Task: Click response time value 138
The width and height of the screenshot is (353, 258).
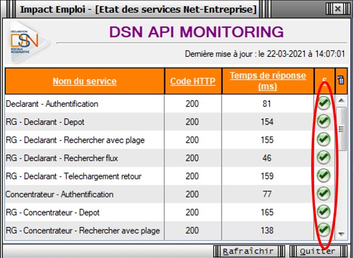Action: click(267, 230)
